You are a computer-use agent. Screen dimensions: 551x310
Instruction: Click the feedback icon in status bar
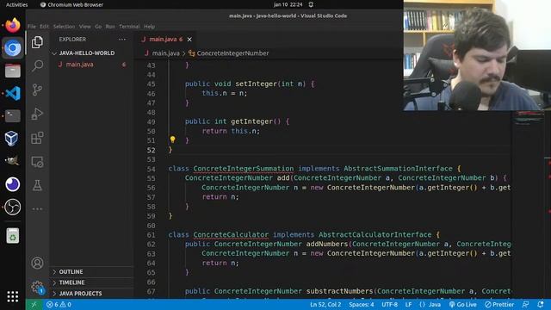[525, 304]
